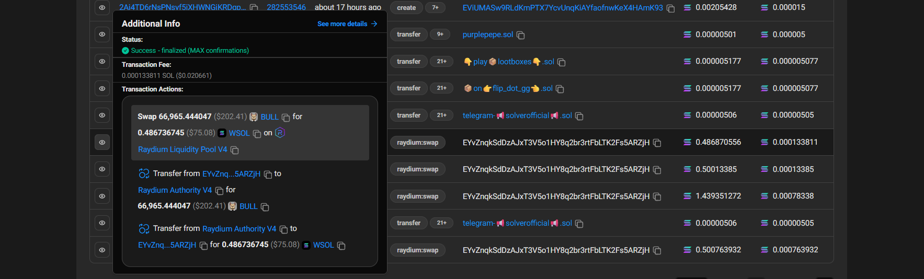924x279 pixels.
Task: Select value 1.439351272 in table
Action: coord(718,196)
